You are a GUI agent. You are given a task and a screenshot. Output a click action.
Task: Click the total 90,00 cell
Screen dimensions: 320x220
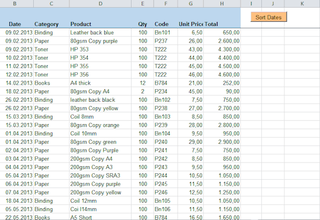point(222,92)
